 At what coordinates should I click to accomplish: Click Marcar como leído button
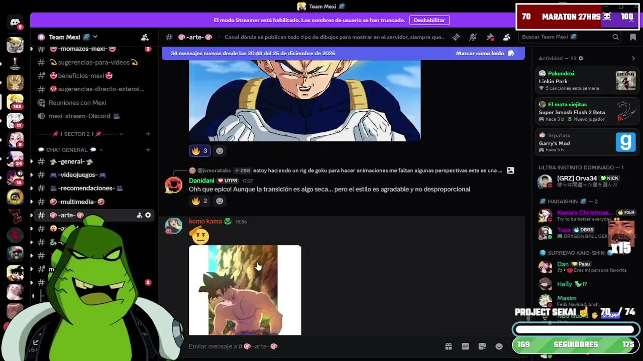tap(485, 53)
